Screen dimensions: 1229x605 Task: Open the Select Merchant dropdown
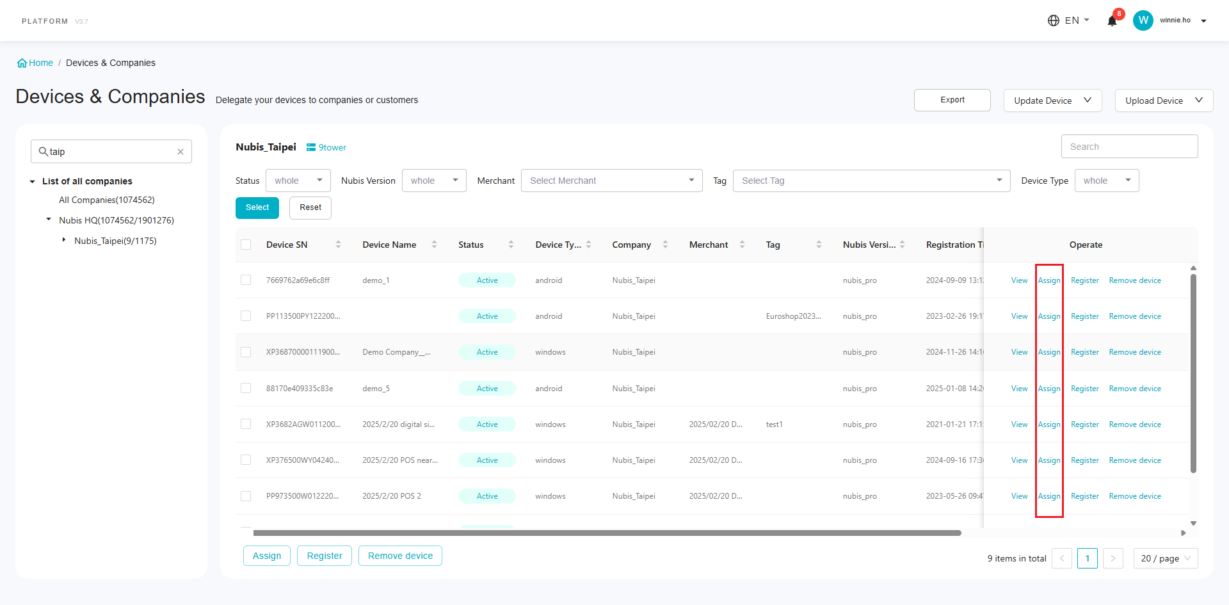tap(612, 181)
